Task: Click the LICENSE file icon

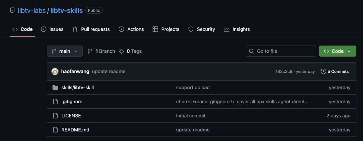Action: [x=55, y=115]
